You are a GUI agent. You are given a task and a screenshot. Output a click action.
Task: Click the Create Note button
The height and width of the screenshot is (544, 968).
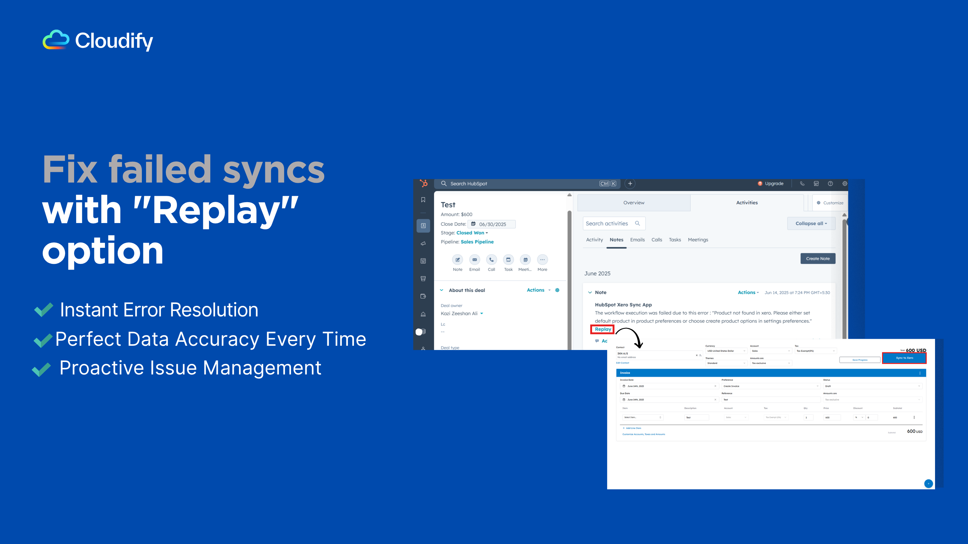coord(818,259)
